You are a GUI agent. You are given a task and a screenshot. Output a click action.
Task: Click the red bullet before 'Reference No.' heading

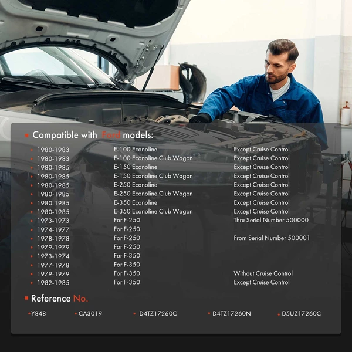coord(26,299)
